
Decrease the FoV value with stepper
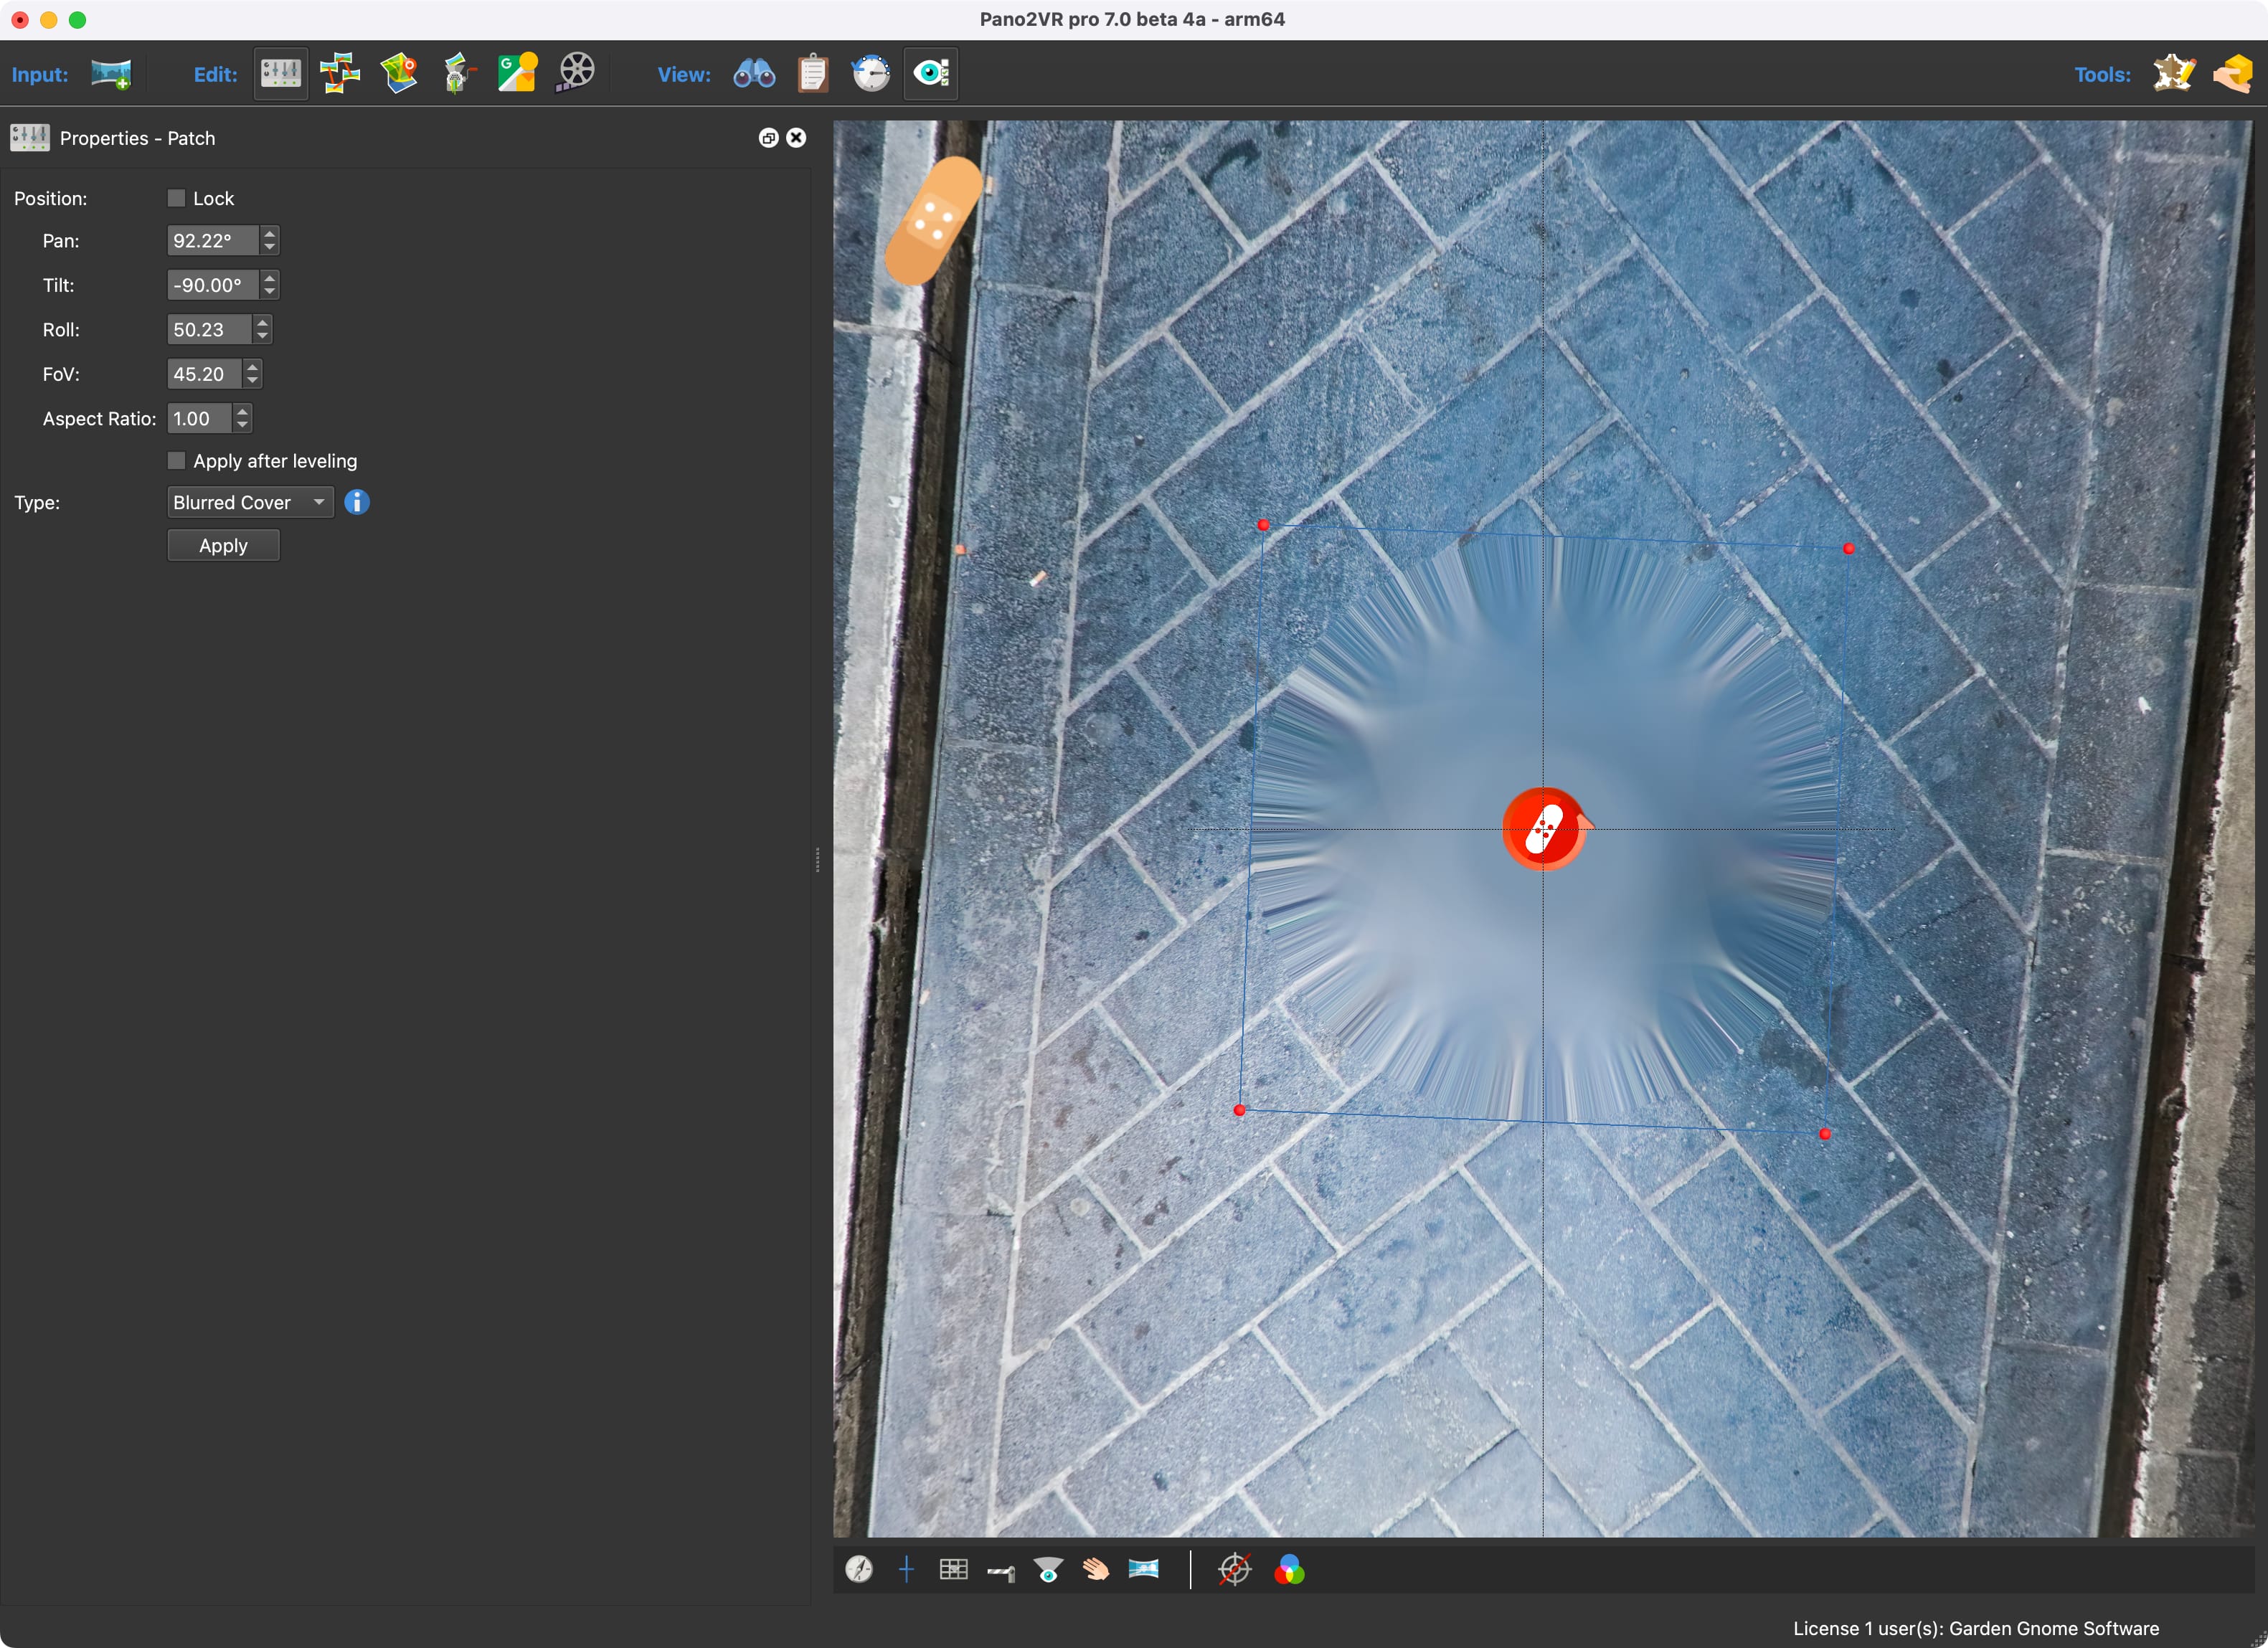tap(252, 380)
